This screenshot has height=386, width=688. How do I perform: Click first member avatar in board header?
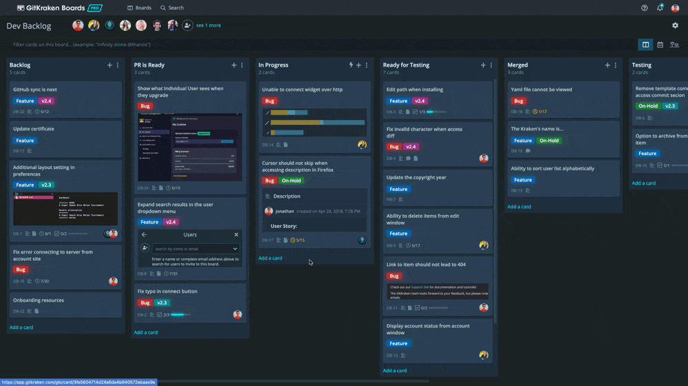pos(78,25)
